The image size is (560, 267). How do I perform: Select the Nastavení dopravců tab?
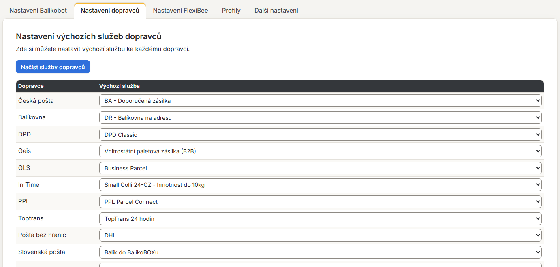tap(110, 11)
